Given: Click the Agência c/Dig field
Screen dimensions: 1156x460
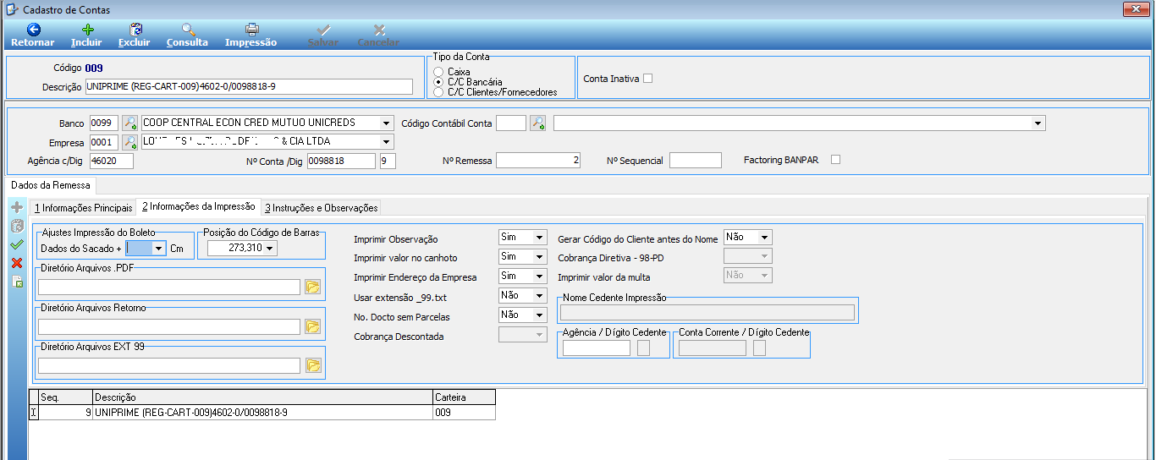Looking at the screenshot, I should click(x=111, y=161).
